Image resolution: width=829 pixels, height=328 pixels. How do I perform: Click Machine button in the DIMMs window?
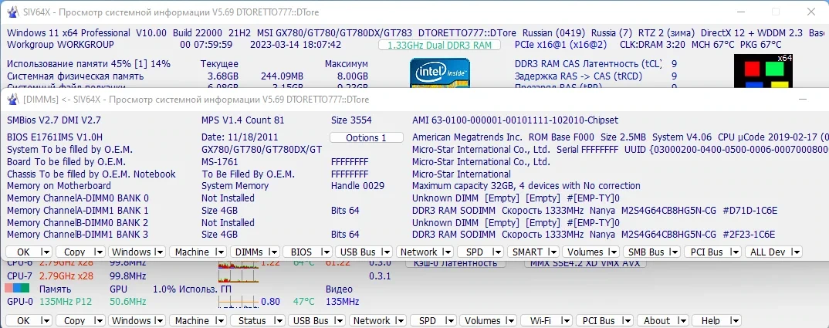[192, 252]
